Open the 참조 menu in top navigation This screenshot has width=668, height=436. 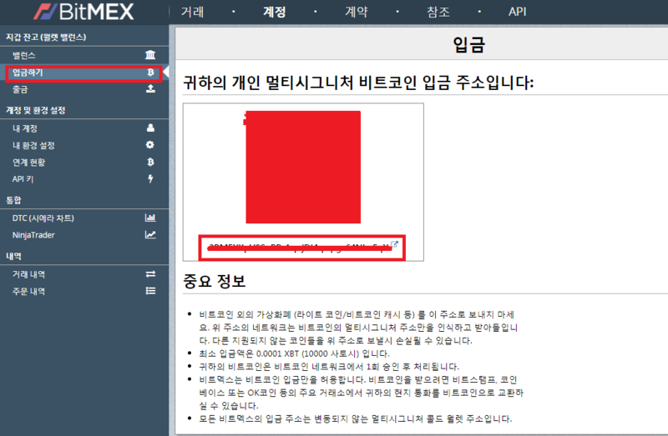pyautogui.click(x=438, y=12)
